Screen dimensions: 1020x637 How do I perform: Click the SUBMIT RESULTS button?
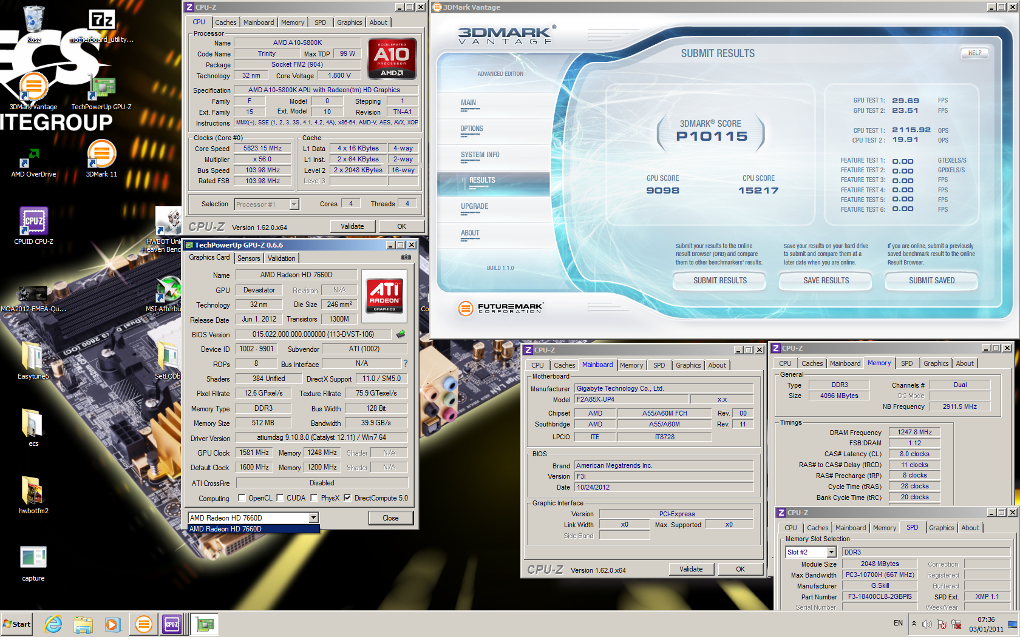coord(720,281)
